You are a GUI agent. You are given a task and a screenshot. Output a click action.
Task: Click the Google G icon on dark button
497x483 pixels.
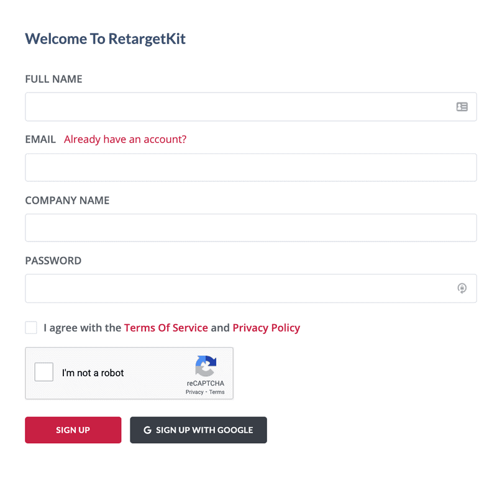(x=147, y=430)
